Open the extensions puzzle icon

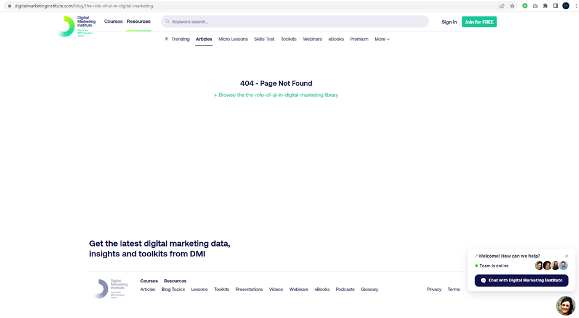tap(545, 6)
